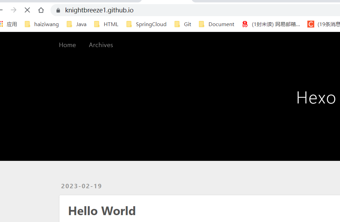Open the 2023-02-19 post date link
This screenshot has width=340, height=222.
coord(81,186)
